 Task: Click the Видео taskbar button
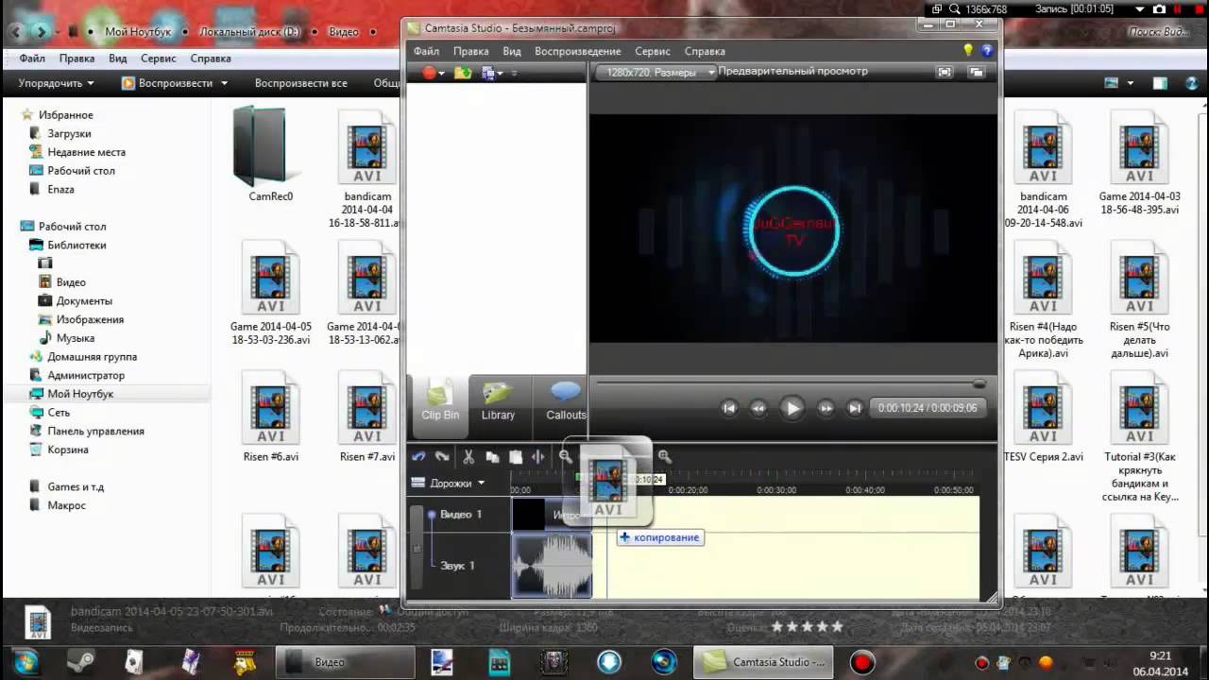click(346, 662)
